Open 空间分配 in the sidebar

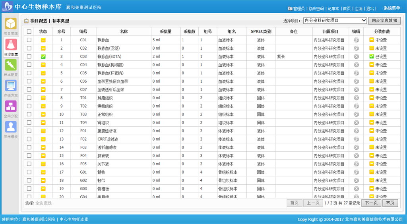click(x=11, y=107)
